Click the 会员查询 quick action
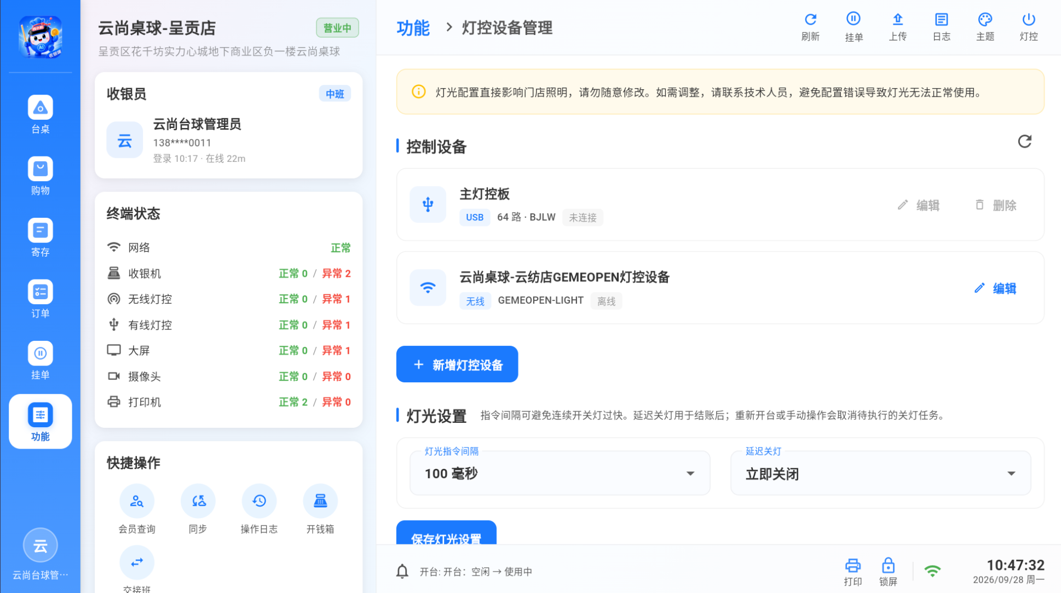Image resolution: width=1061 pixels, height=593 pixels. click(137, 509)
